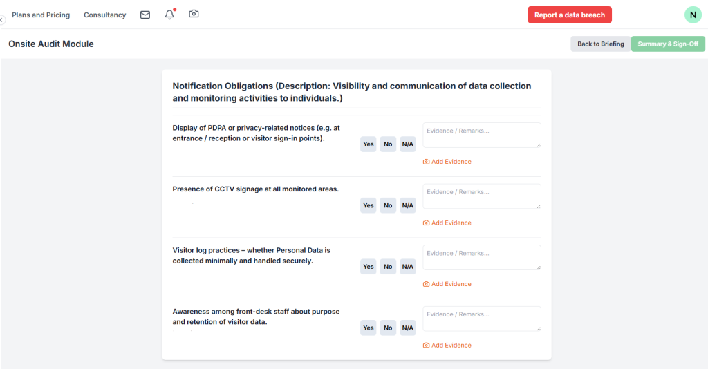Go to Consultancy menu item

105,15
